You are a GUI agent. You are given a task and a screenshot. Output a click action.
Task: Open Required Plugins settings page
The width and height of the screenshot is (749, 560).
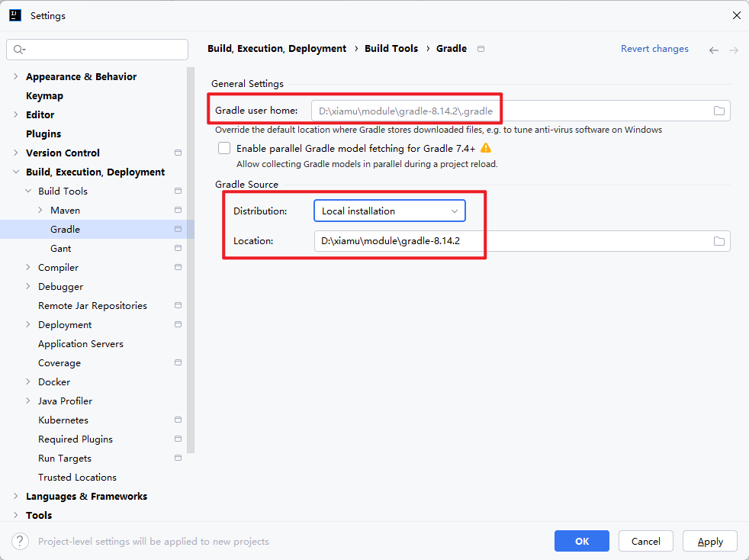(76, 439)
